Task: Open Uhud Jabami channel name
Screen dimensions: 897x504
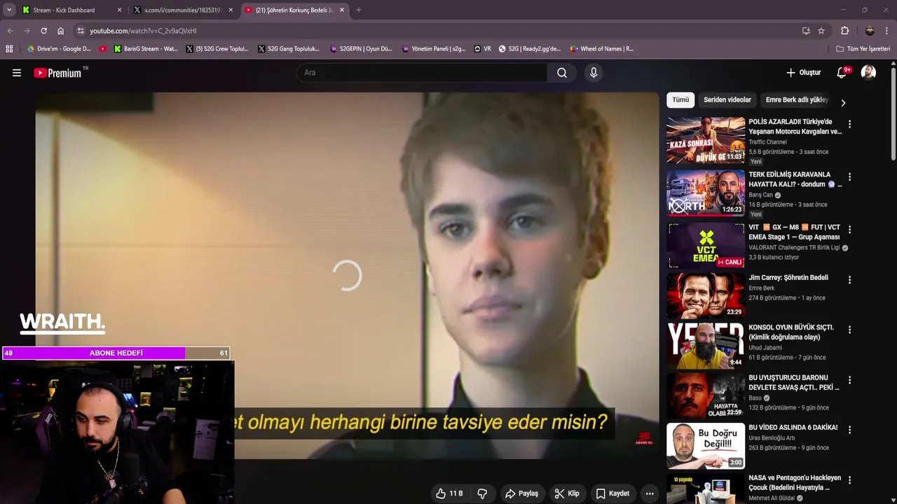Action: [765, 348]
